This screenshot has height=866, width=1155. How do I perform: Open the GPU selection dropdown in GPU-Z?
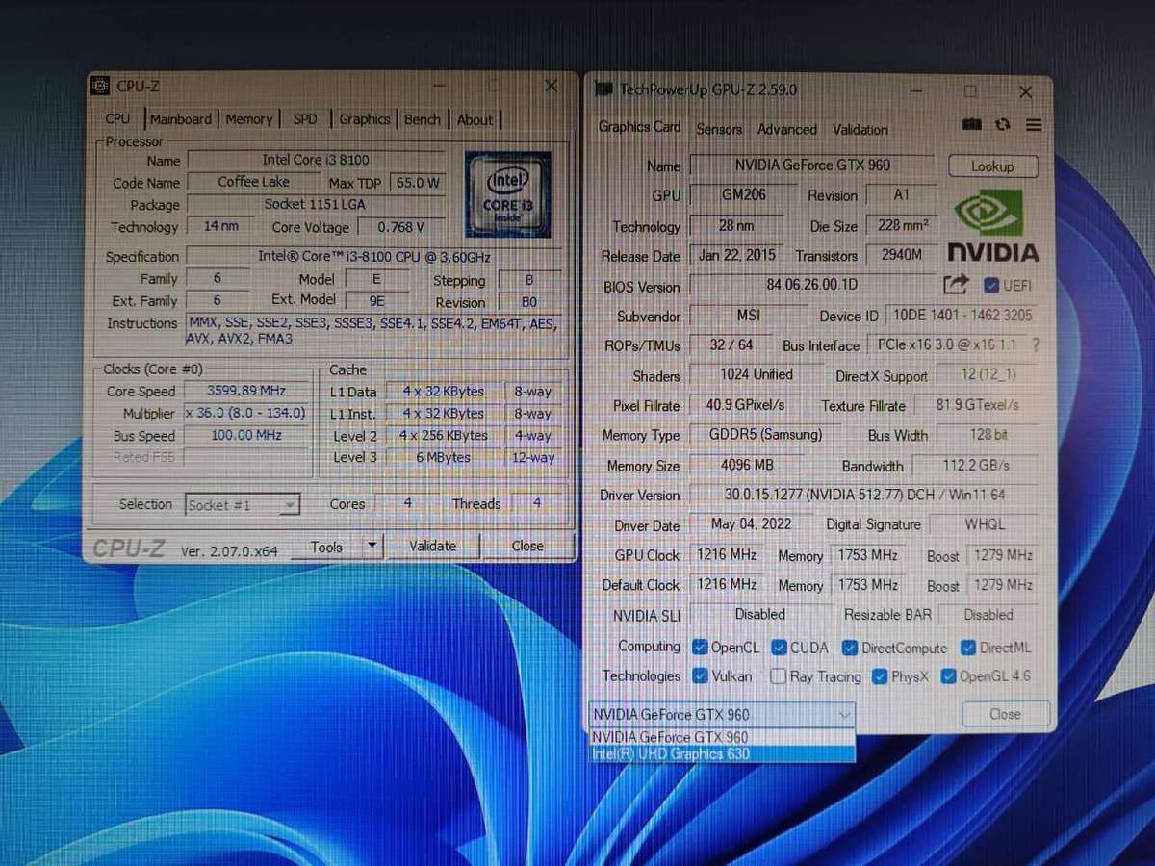(x=721, y=714)
